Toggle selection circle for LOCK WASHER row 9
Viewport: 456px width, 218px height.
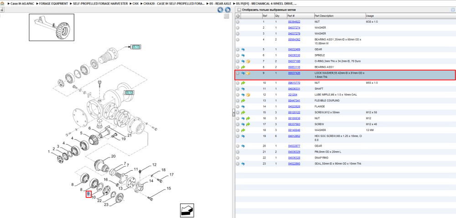238,73
